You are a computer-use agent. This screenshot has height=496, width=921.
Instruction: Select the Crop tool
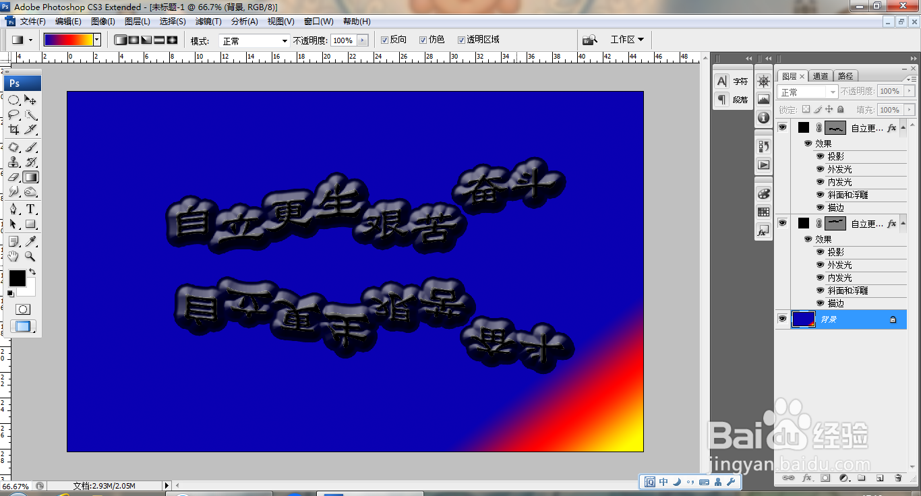tap(13, 129)
